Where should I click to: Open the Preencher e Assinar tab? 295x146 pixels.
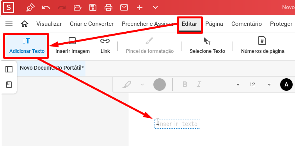click(147, 24)
